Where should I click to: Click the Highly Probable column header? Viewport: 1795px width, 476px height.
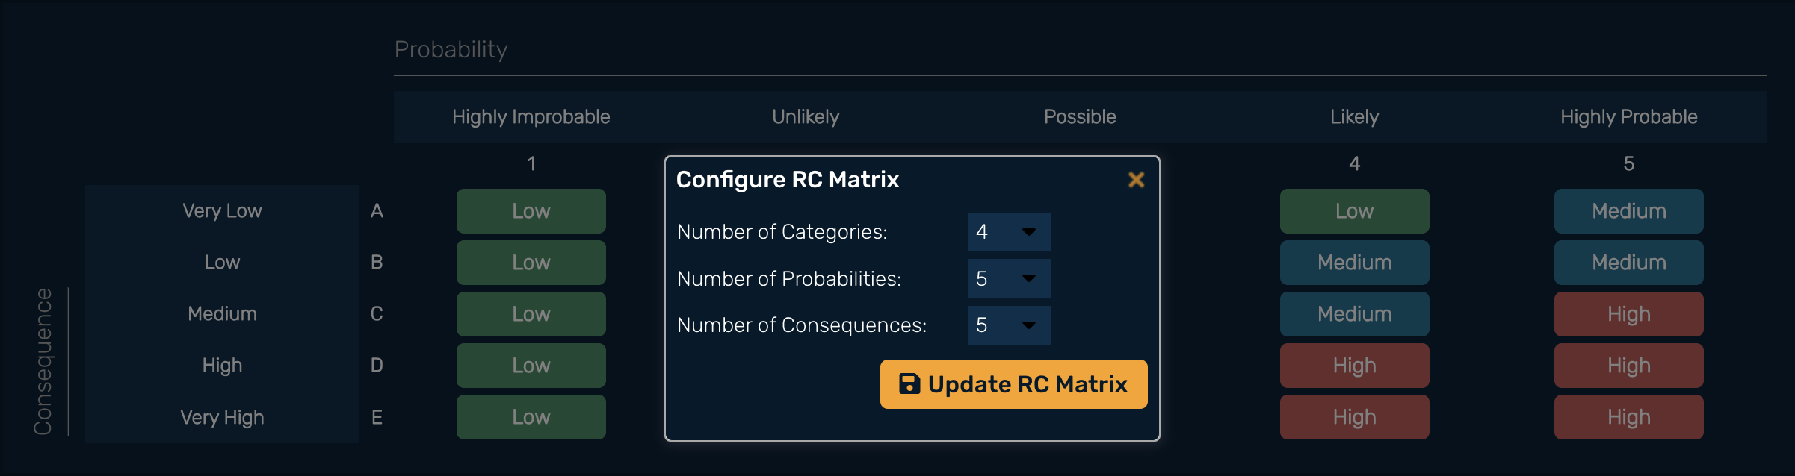[x=1628, y=117]
